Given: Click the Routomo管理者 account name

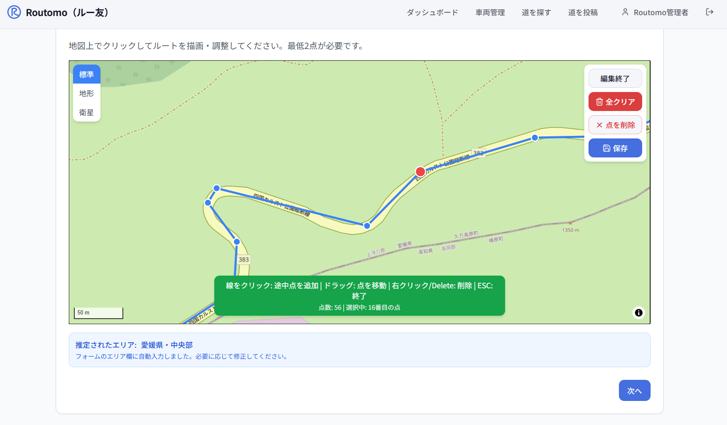Looking at the screenshot, I should [x=661, y=13].
